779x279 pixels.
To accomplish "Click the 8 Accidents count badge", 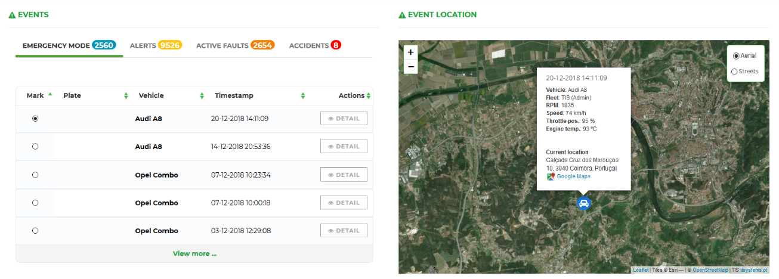I will (336, 45).
